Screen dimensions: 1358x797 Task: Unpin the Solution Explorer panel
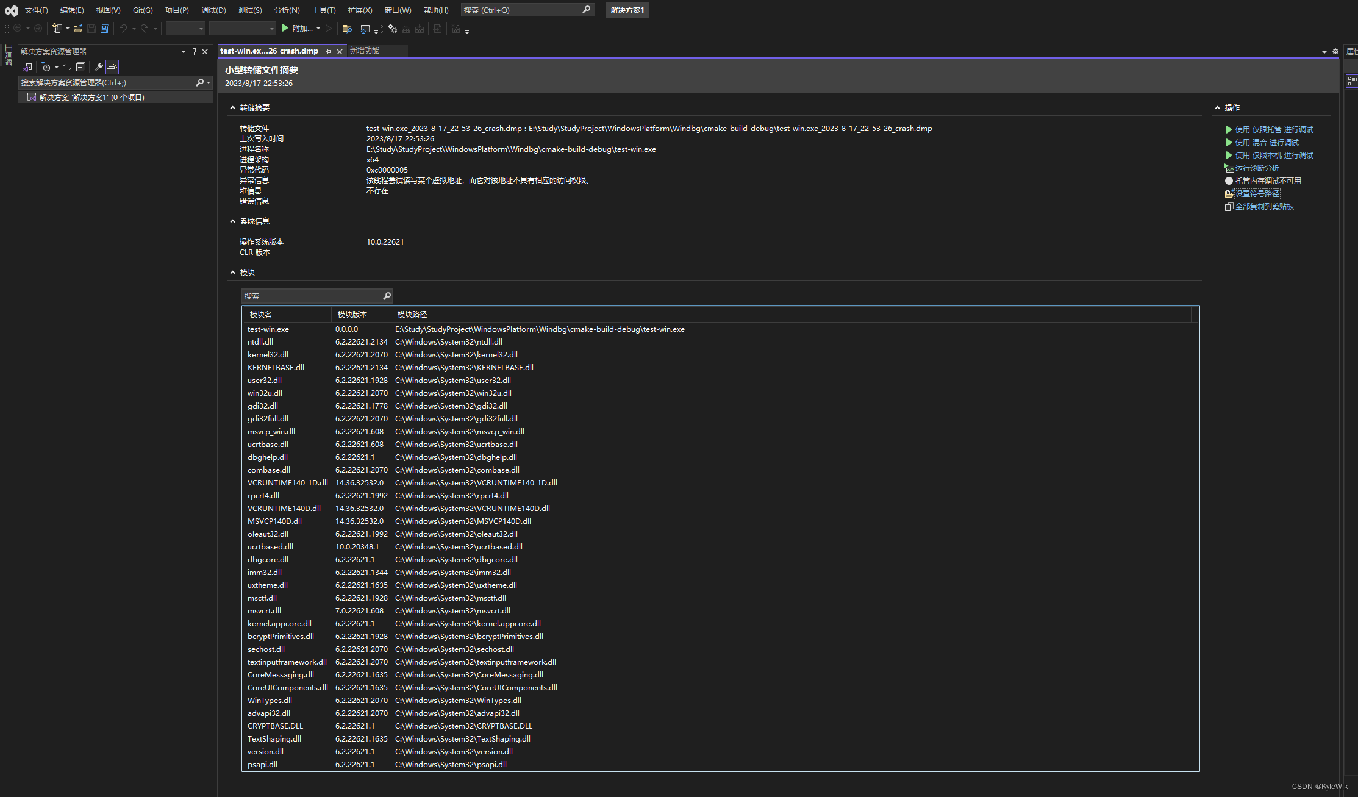click(194, 51)
